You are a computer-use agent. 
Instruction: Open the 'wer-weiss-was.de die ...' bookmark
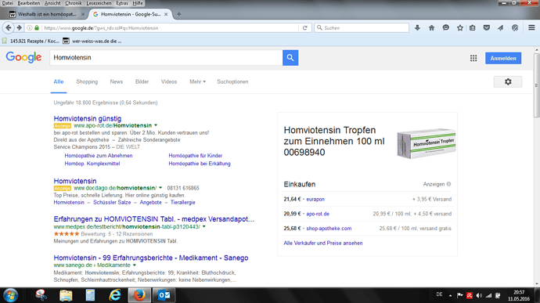[92, 41]
